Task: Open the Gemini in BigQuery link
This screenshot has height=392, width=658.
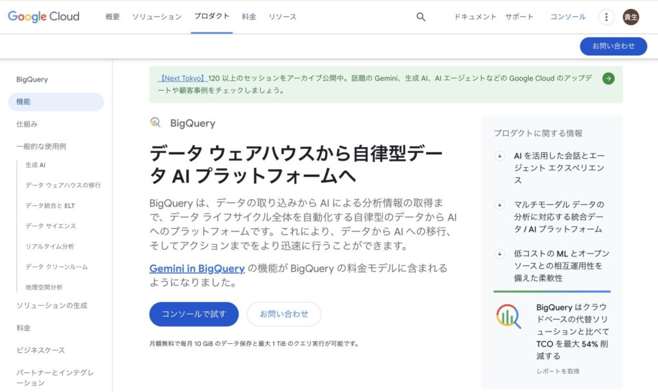Action: point(197,268)
